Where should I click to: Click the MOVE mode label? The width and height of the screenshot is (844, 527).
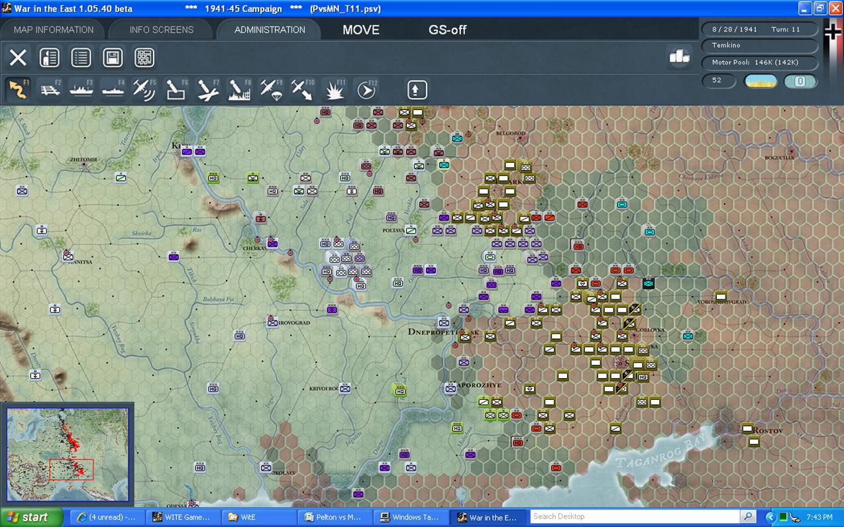[361, 30]
